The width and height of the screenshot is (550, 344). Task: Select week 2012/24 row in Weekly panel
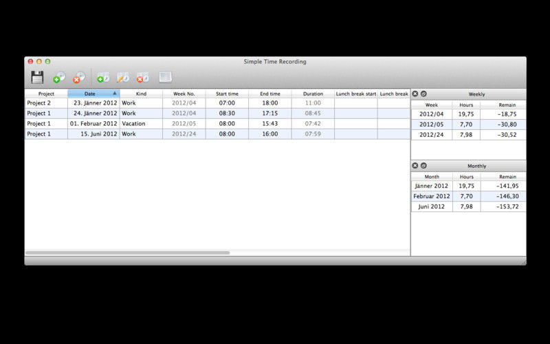pyautogui.click(x=468, y=135)
